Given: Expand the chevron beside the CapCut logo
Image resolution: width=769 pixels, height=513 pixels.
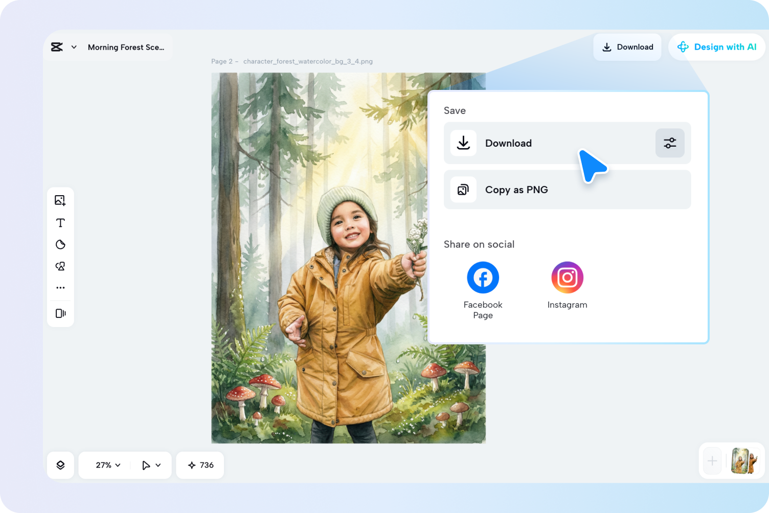Looking at the screenshot, I should coord(74,47).
